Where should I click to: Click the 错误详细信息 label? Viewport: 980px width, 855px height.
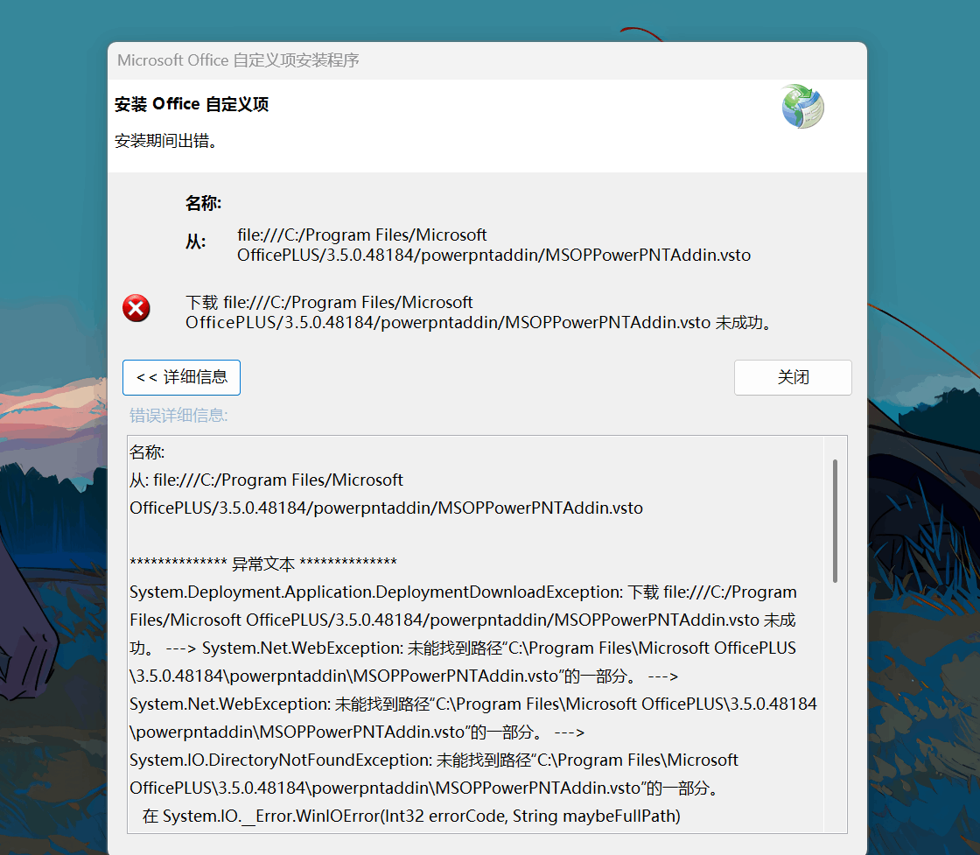click(178, 416)
